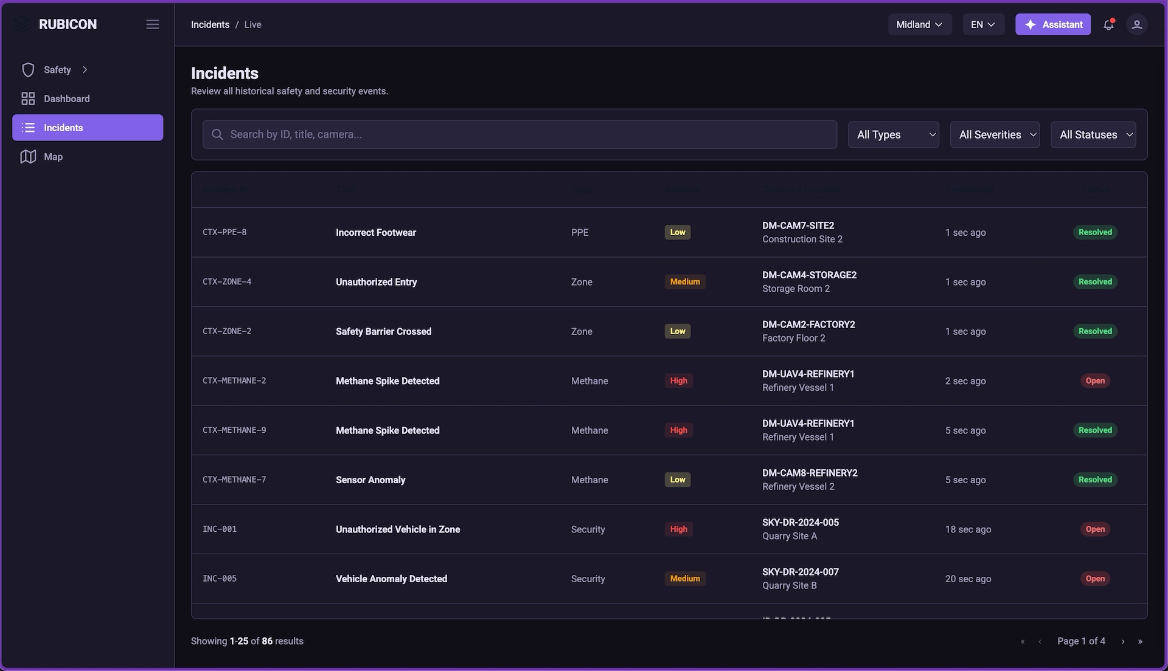Click the Incidents breadcrumb link

(210, 24)
